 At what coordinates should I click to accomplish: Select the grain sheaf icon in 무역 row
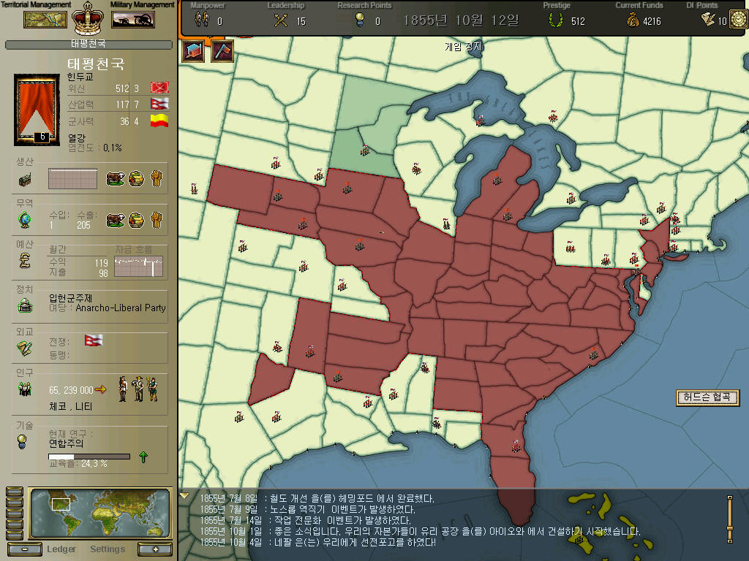pos(157,221)
